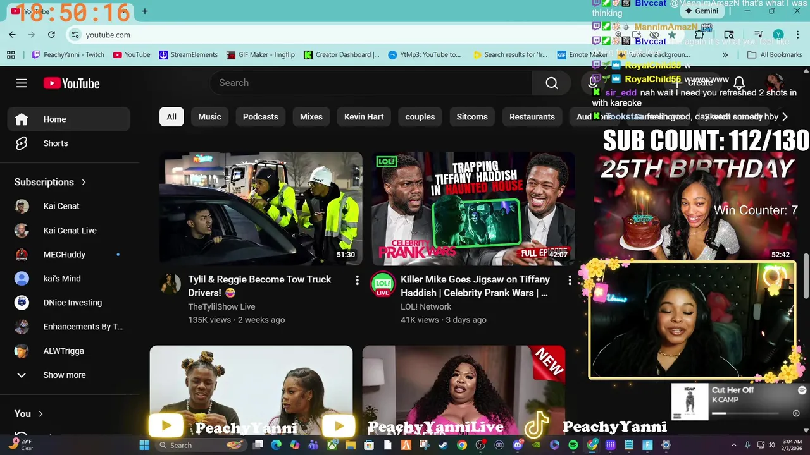Select the Kevin Hart chip
The height and width of the screenshot is (455, 810).
[x=364, y=117]
